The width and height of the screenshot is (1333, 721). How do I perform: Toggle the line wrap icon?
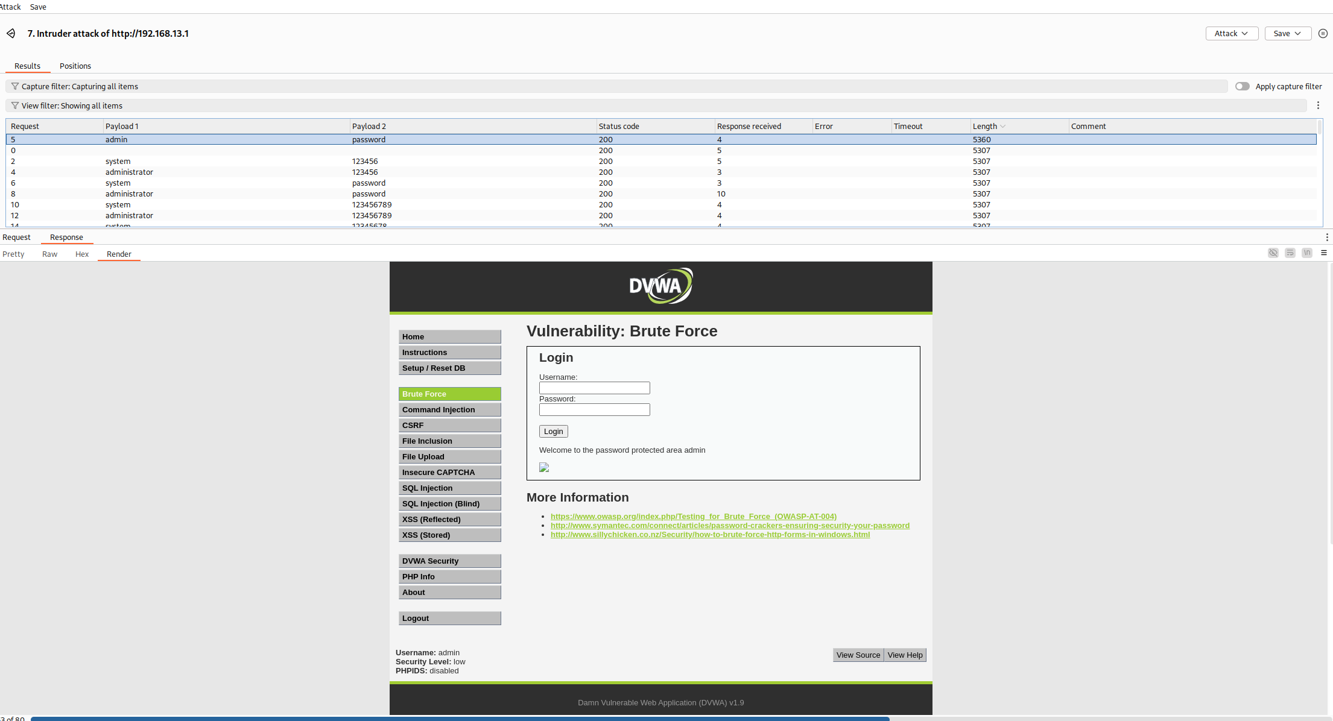pyautogui.click(x=1290, y=253)
